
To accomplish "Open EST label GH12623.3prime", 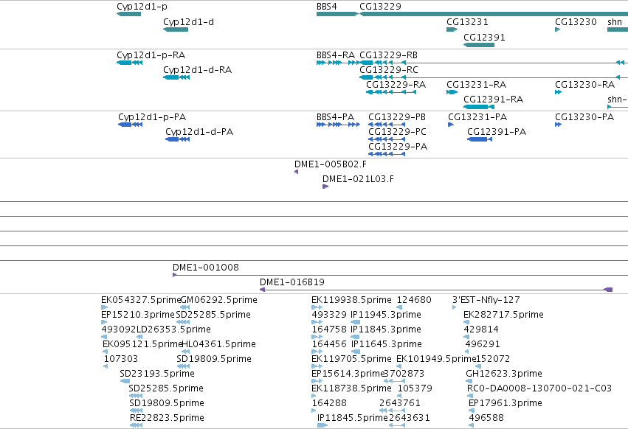I will pos(504,374).
